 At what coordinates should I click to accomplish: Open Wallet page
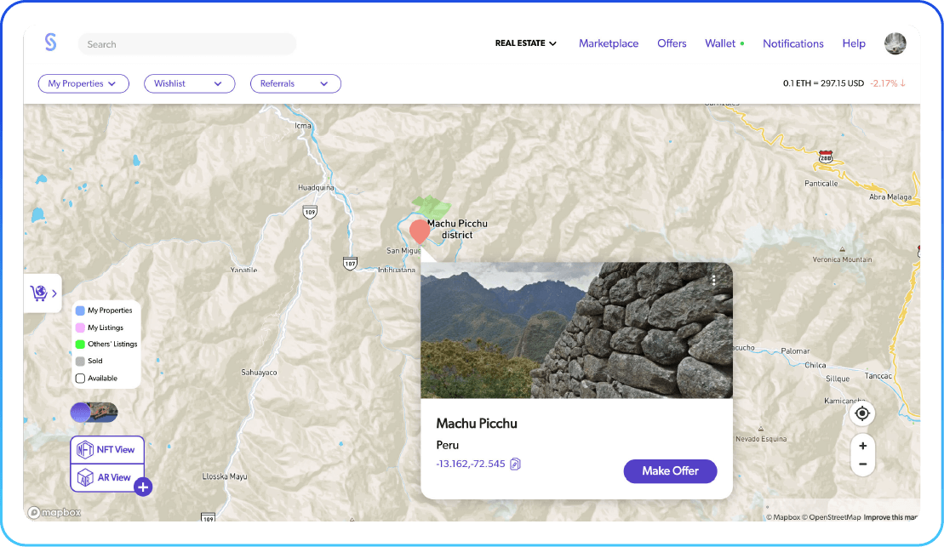720,43
